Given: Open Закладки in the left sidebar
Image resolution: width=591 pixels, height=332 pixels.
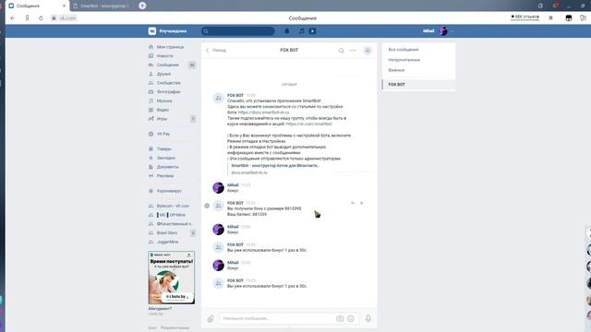Looking at the screenshot, I should pos(166,158).
